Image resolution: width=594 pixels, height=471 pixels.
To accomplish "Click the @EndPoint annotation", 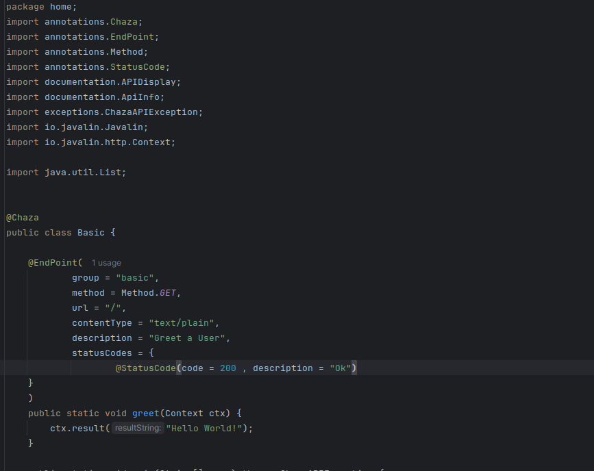I will pos(52,263).
